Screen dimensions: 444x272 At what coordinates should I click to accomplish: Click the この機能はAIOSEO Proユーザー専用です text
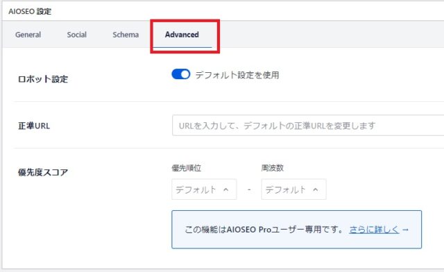pyautogui.click(x=264, y=230)
